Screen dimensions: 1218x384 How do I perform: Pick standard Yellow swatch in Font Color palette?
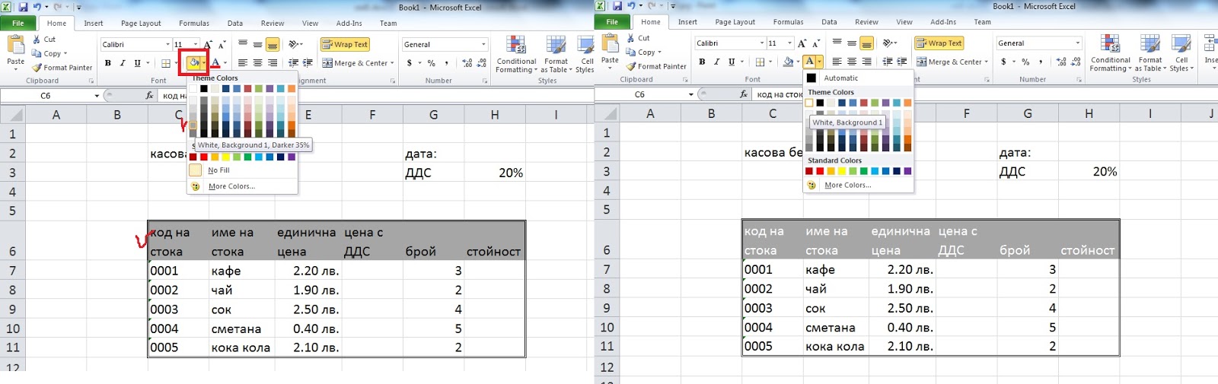pyautogui.click(x=842, y=171)
